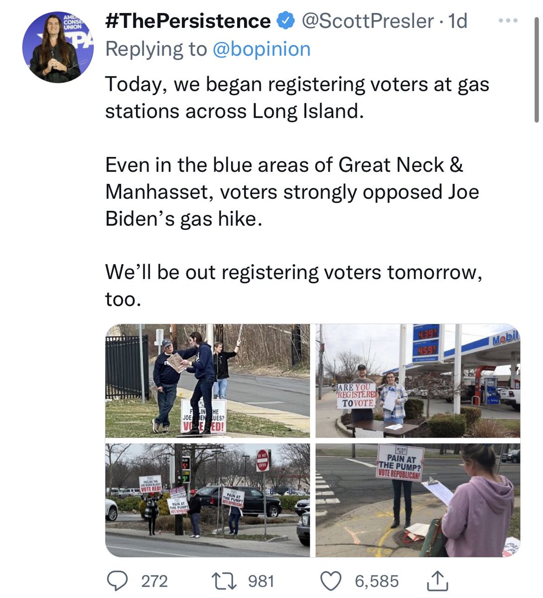This screenshot has width=543, height=598.
Task: View the top-left photo of sign exchange
Action: coord(207,381)
